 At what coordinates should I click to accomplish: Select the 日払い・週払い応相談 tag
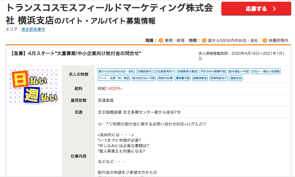click(x=266, y=71)
